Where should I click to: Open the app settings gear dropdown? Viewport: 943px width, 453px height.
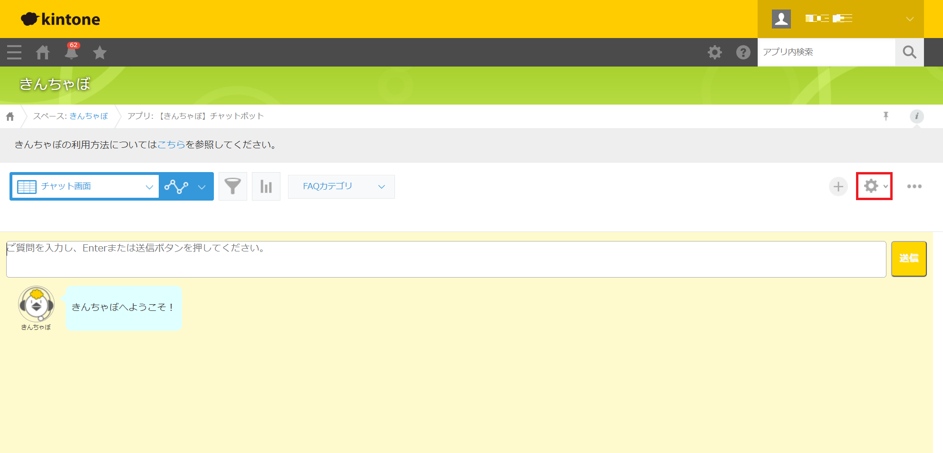click(x=874, y=186)
